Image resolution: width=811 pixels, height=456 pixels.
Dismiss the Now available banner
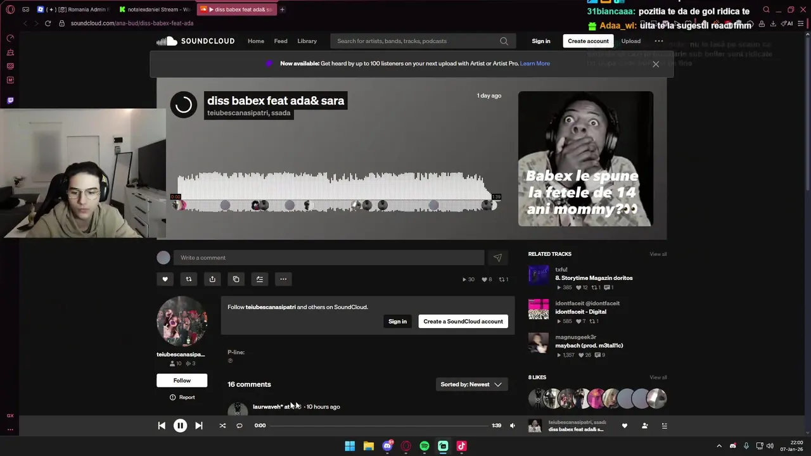[x=656, y=64]
